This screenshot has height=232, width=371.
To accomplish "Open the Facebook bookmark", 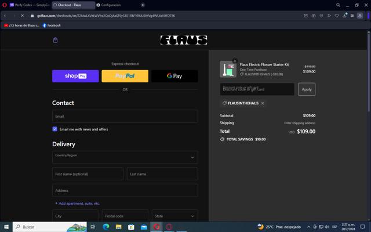I will tap(52, 26).
